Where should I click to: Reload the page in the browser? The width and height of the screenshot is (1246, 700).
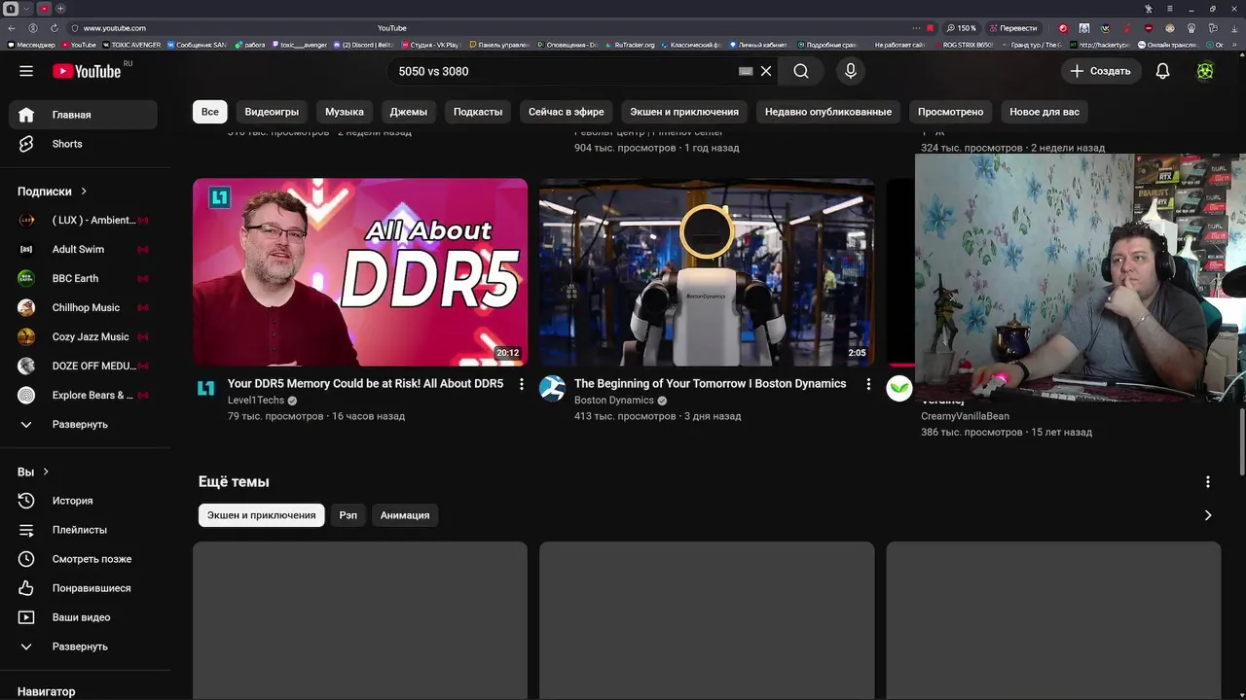[x=54, y=28]
